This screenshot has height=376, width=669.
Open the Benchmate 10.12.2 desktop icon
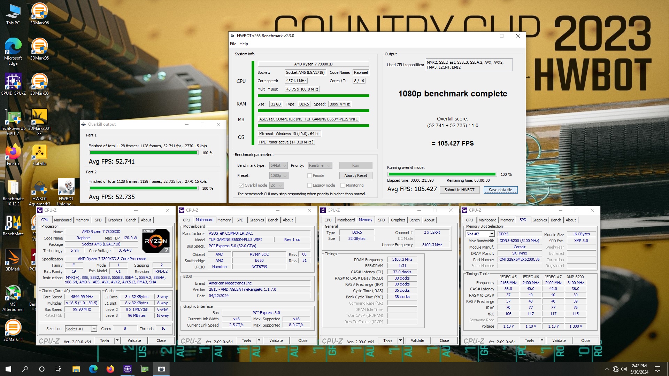pos(13,193)
